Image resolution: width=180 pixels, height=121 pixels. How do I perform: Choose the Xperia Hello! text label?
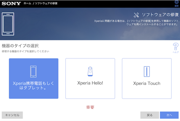click(x=90, y=83)
